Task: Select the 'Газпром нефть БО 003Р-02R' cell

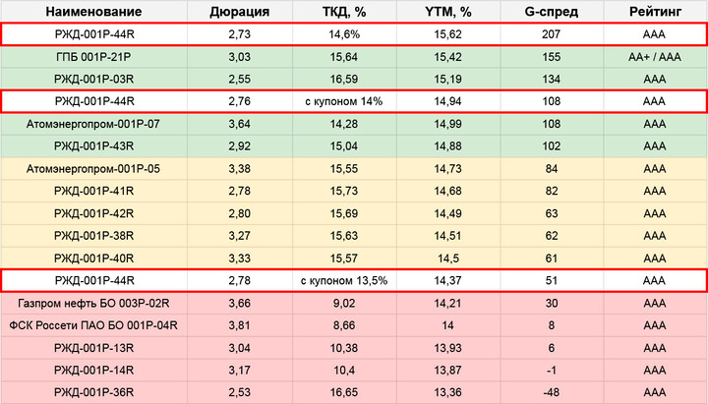Action: [94, 303]
